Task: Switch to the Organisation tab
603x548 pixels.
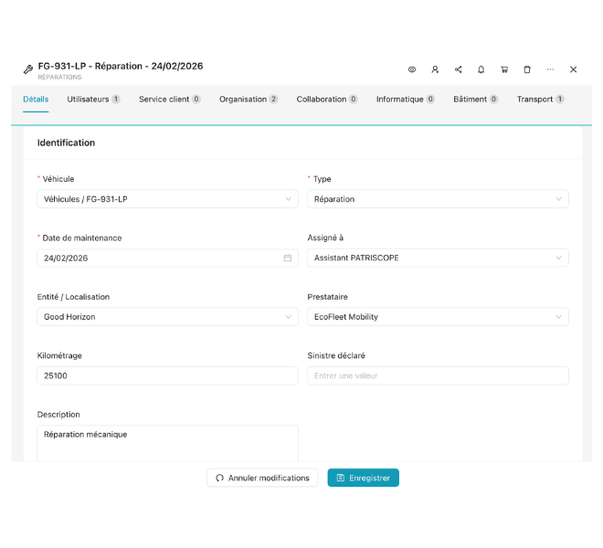Action: (249, 100)
